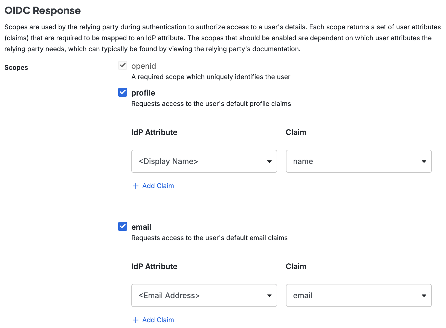
Task: Click Add Claim under the profile scope mapping
Action: [158, 186]
